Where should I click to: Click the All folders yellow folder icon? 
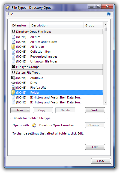[13, 47]
